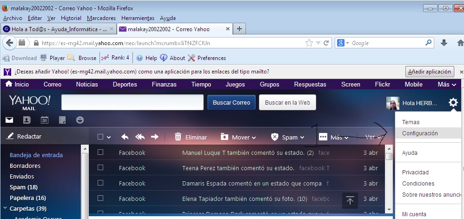Image resolution: width=464 pixels, height=219 pixels.
Task: Click the Eliminar trash button
Action: 191,137
